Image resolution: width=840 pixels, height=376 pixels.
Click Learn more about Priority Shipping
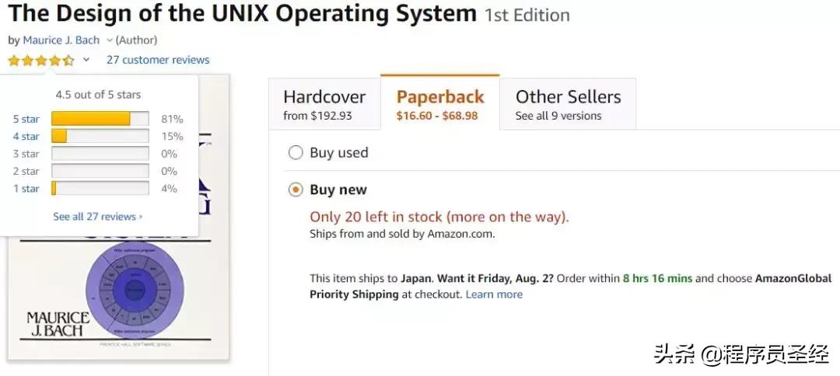[494, 294]
